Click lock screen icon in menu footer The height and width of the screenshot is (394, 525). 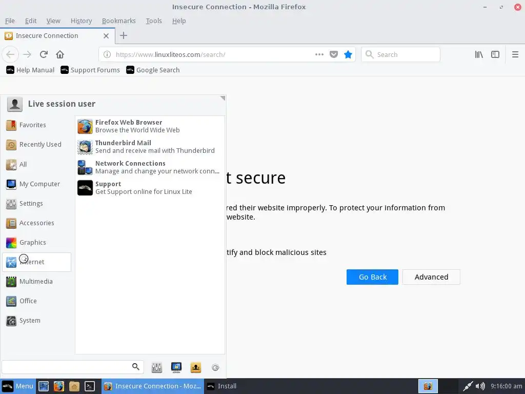click(176, 367)
